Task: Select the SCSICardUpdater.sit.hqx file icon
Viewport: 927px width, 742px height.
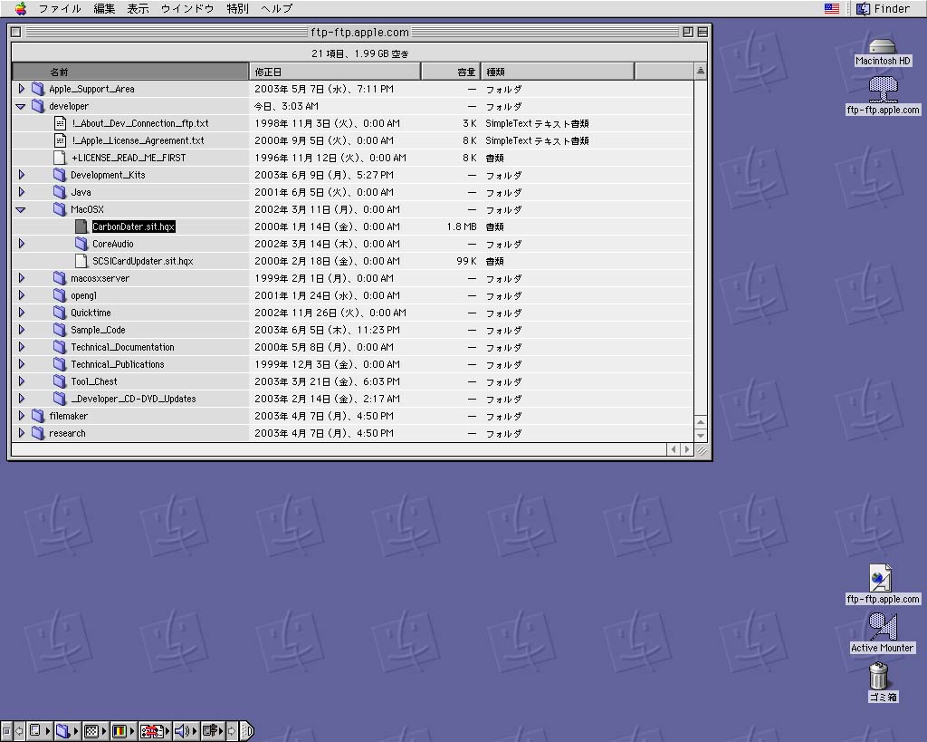Action: (81, 260)
